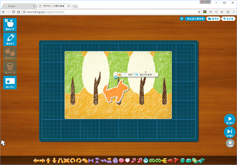Pick the orange arch-shaped jump block
This screenshot has height=165, width=237.
(61, 160)
